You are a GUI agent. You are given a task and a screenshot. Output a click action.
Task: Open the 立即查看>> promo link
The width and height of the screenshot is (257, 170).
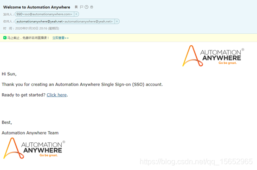60,38
